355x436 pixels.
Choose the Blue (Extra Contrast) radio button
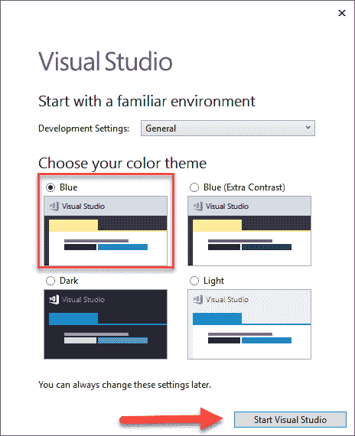[194, 187]
